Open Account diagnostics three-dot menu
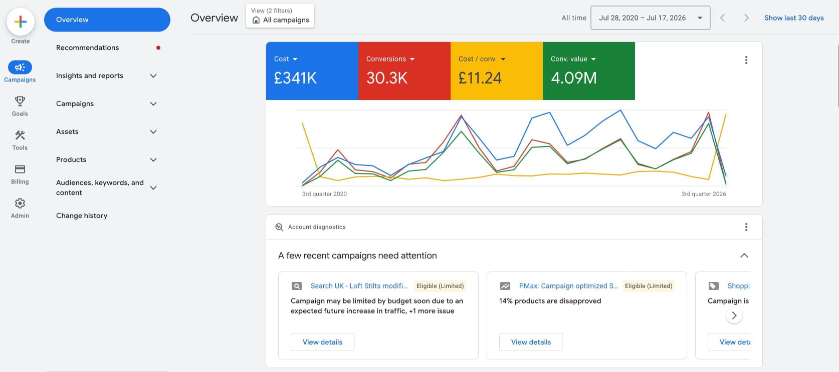 click(746, 227)
